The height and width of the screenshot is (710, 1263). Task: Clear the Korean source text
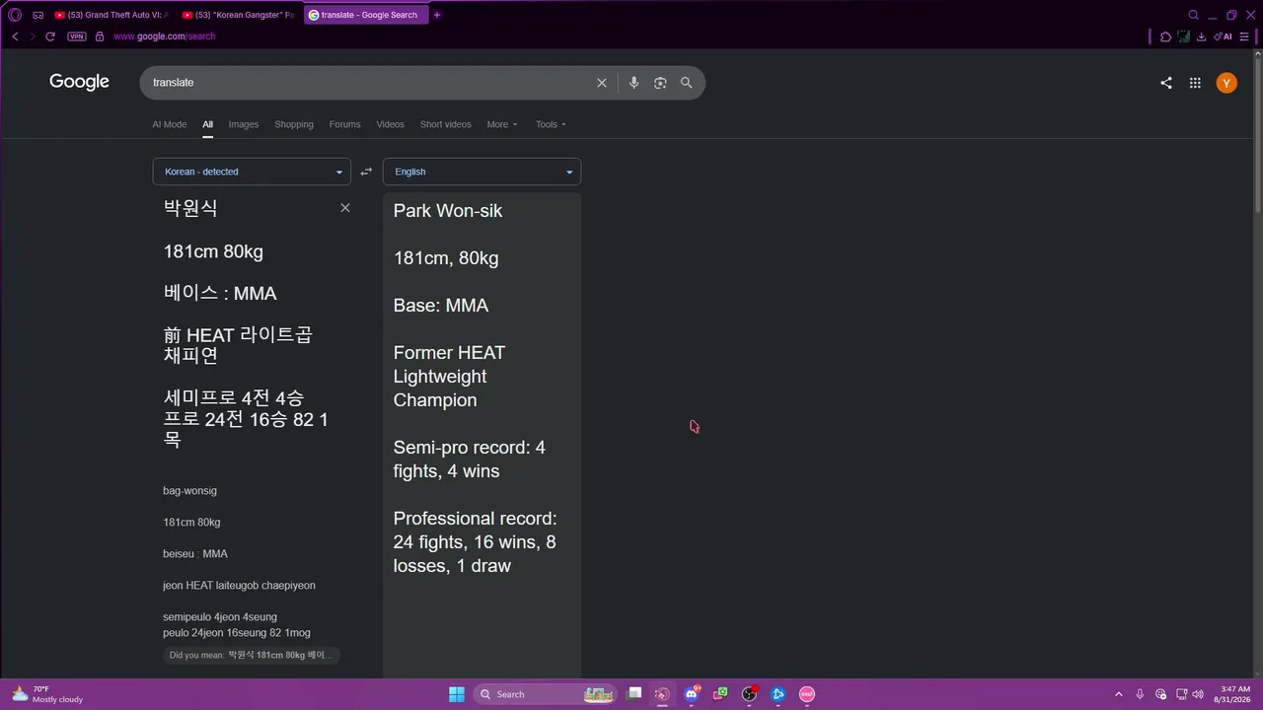tap(345, 208)
